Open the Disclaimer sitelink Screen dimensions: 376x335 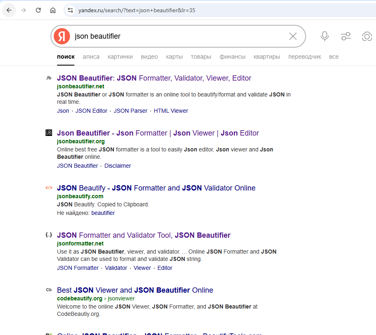coord(118,166)
